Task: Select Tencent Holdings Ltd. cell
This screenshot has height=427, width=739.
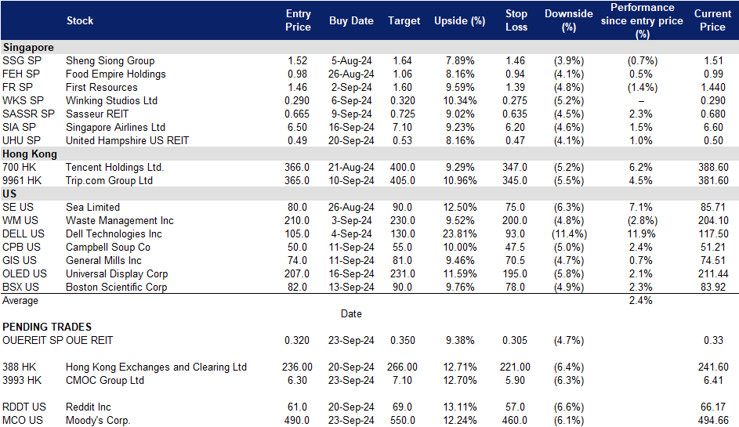Action: 114,168
